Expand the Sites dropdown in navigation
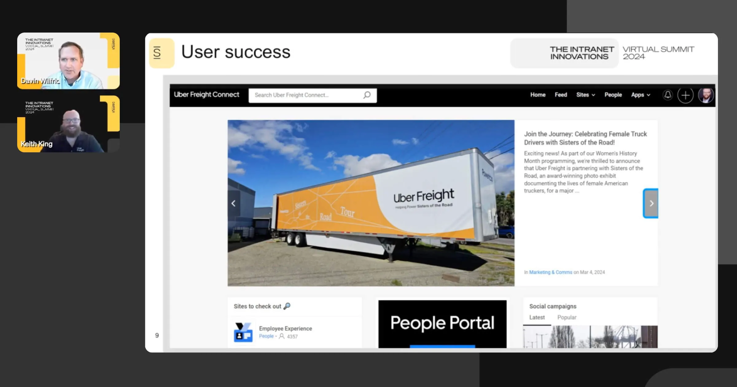The image size is (737, 387). click(585, 95)
